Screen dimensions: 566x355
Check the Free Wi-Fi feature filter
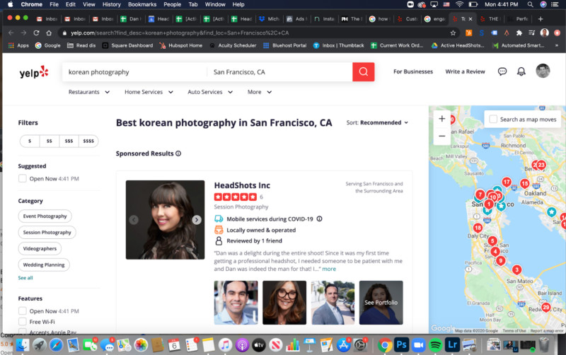point(23,322)
